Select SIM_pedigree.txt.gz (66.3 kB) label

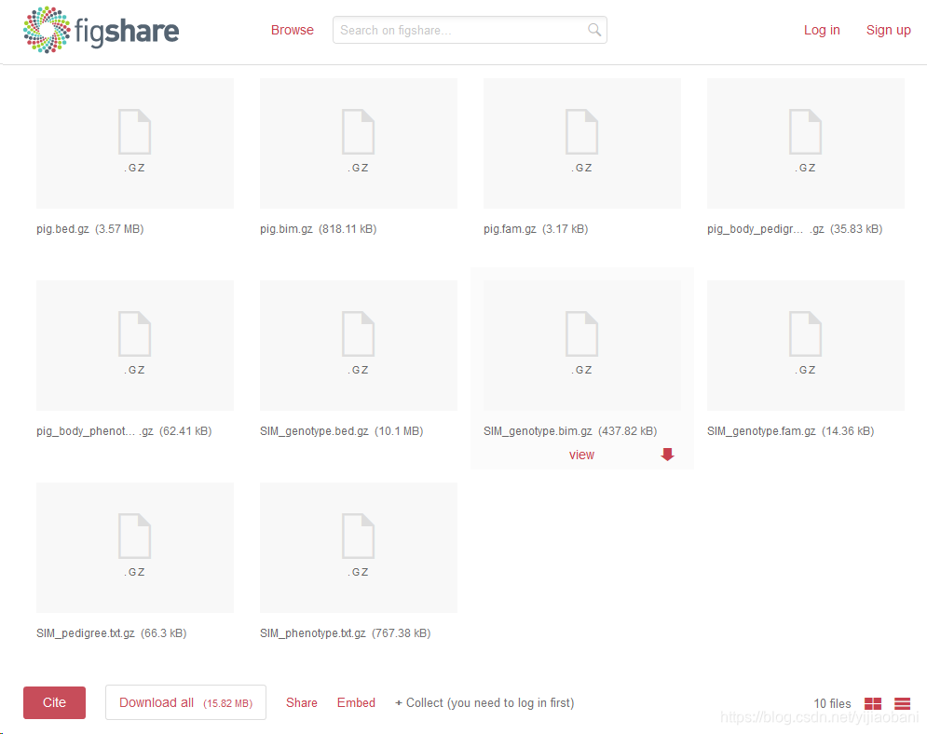[112, 633]
